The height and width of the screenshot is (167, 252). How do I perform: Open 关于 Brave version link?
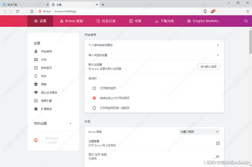click(52, 140)
